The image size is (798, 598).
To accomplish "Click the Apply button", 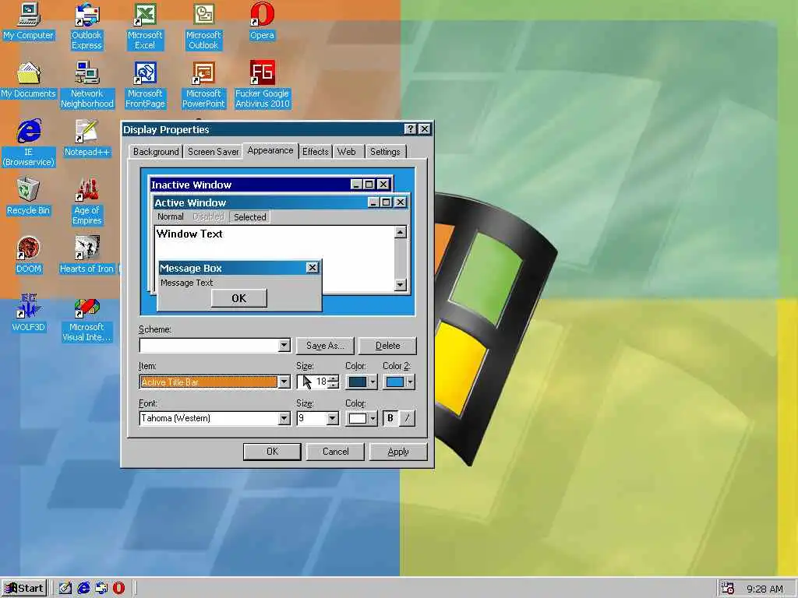I will point(398,452).
